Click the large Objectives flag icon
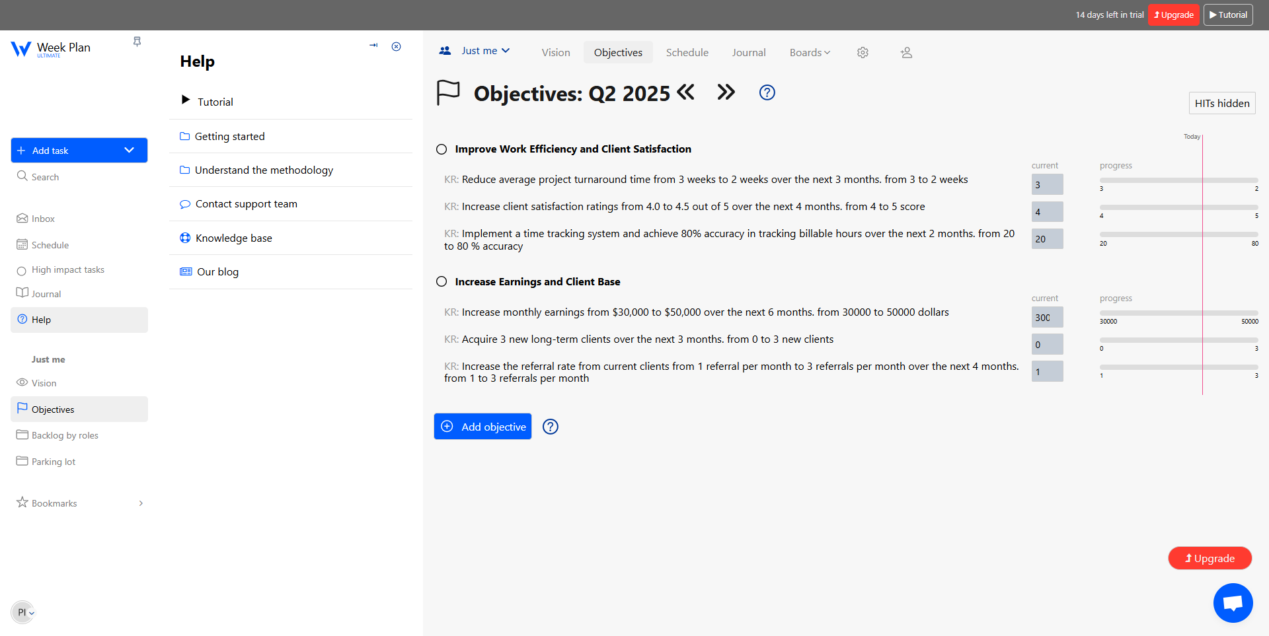Screen dimensions: 1269x636 (x=448, y=92)
